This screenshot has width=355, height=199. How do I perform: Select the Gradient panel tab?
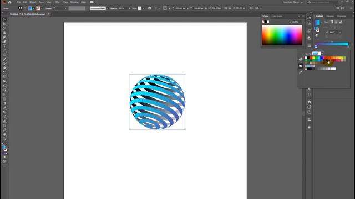pyautogui.click(x=319, y=16)
